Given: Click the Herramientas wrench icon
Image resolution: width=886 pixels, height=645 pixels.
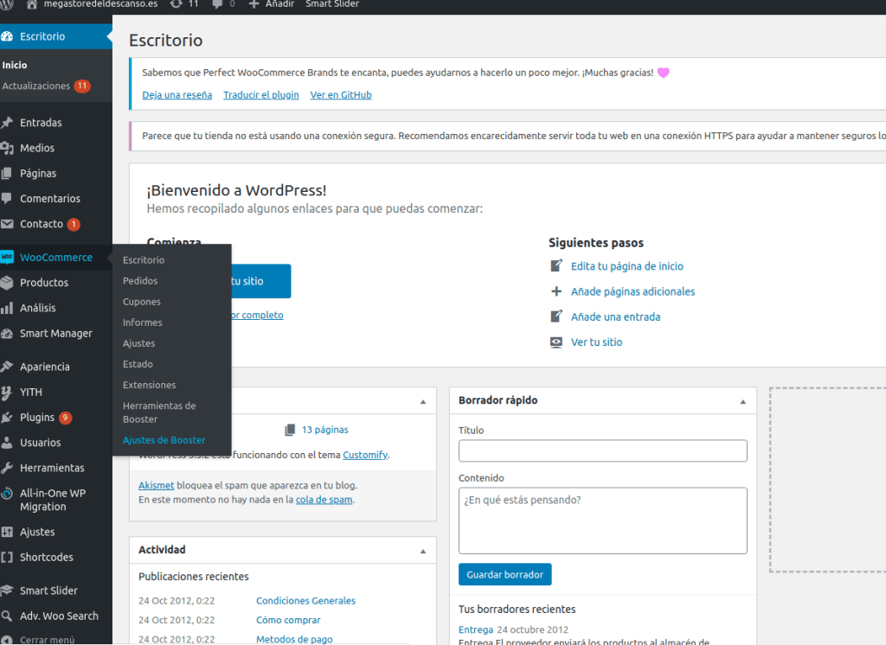Looking at the screenshot, I should (x=7, y=468).
